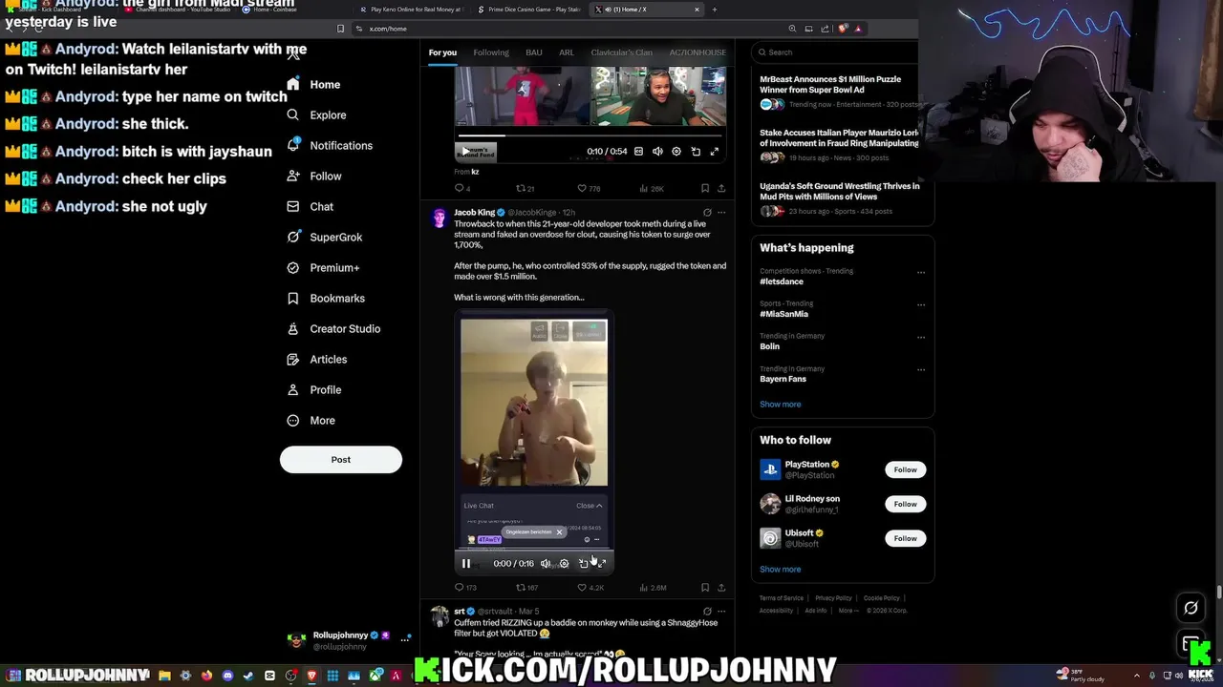1223x687 pixels.
Task: Click the Follow person-plus icon
Action: [x=293, y=176]
